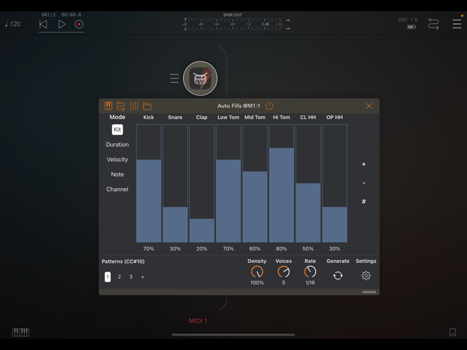Viewport: 467px width, 350px height.
Task: Rewind to the start of the song
Action: [x=43, y=24]
